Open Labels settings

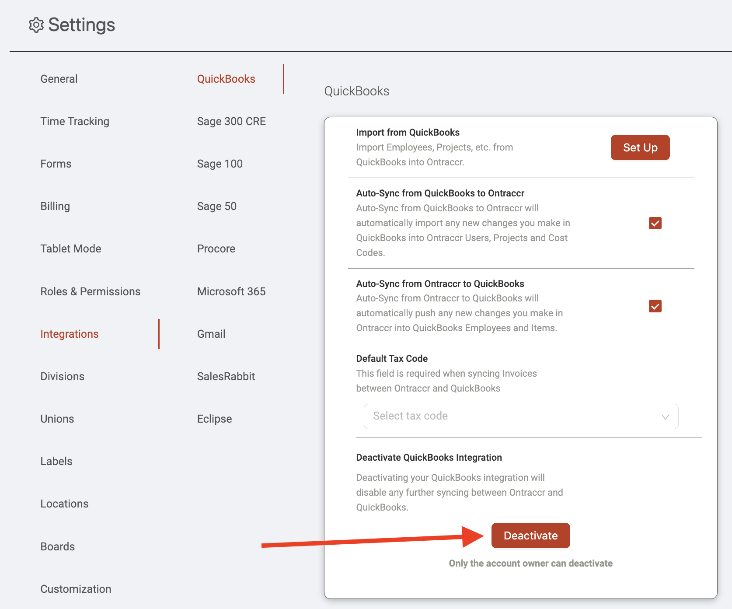56,461
